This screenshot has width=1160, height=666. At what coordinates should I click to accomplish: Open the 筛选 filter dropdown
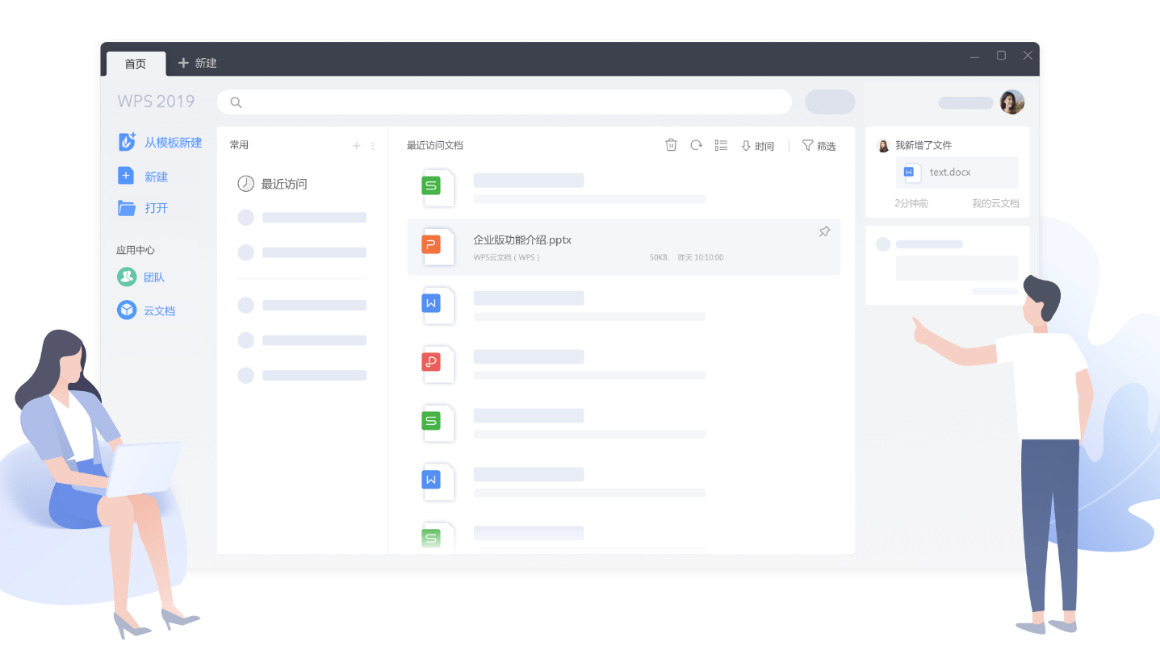coord(819,146)
